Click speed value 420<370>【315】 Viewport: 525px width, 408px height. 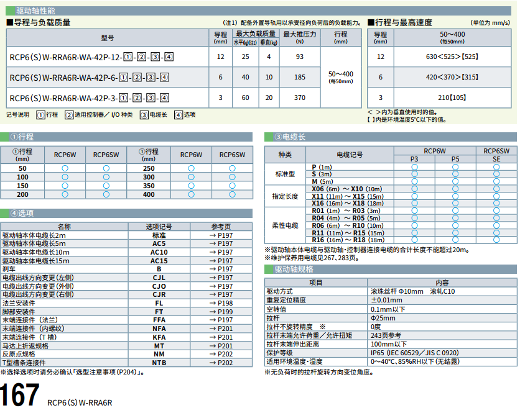(x=452, y=77)
